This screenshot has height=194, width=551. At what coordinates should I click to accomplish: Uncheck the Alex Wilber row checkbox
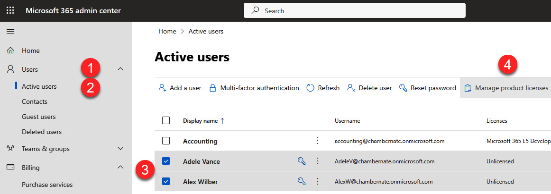(x=166, y=181)
